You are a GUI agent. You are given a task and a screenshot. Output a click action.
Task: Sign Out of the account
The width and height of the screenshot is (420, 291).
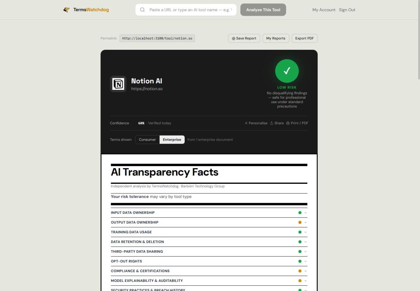point(347,10)
